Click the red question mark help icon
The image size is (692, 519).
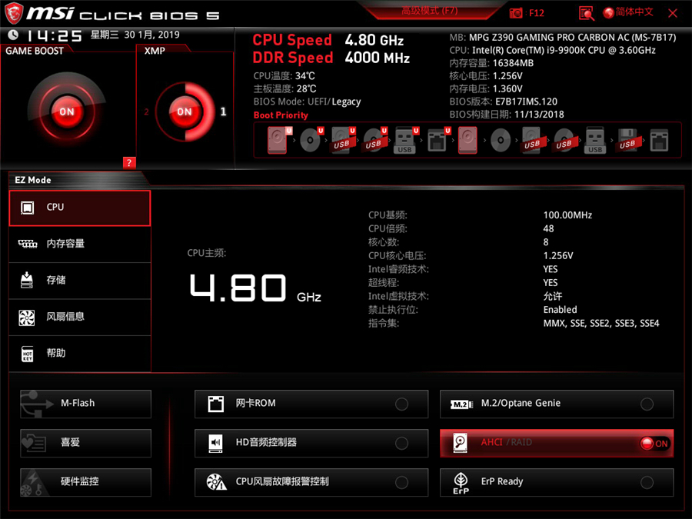129,162
